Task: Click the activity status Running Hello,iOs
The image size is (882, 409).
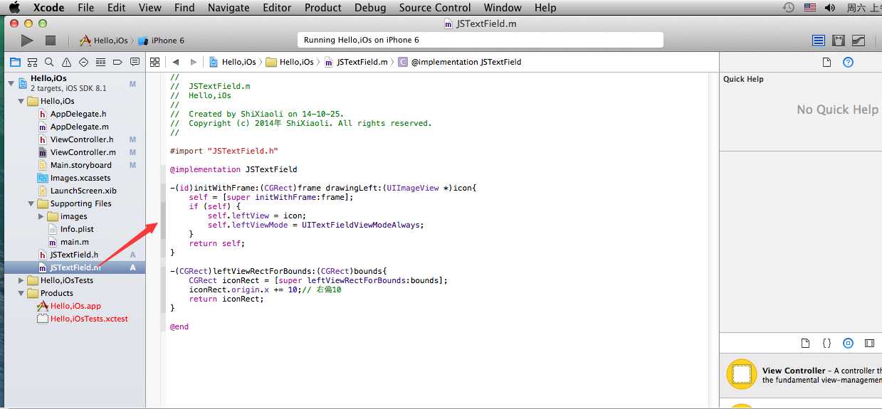Action: coord(480,41)
